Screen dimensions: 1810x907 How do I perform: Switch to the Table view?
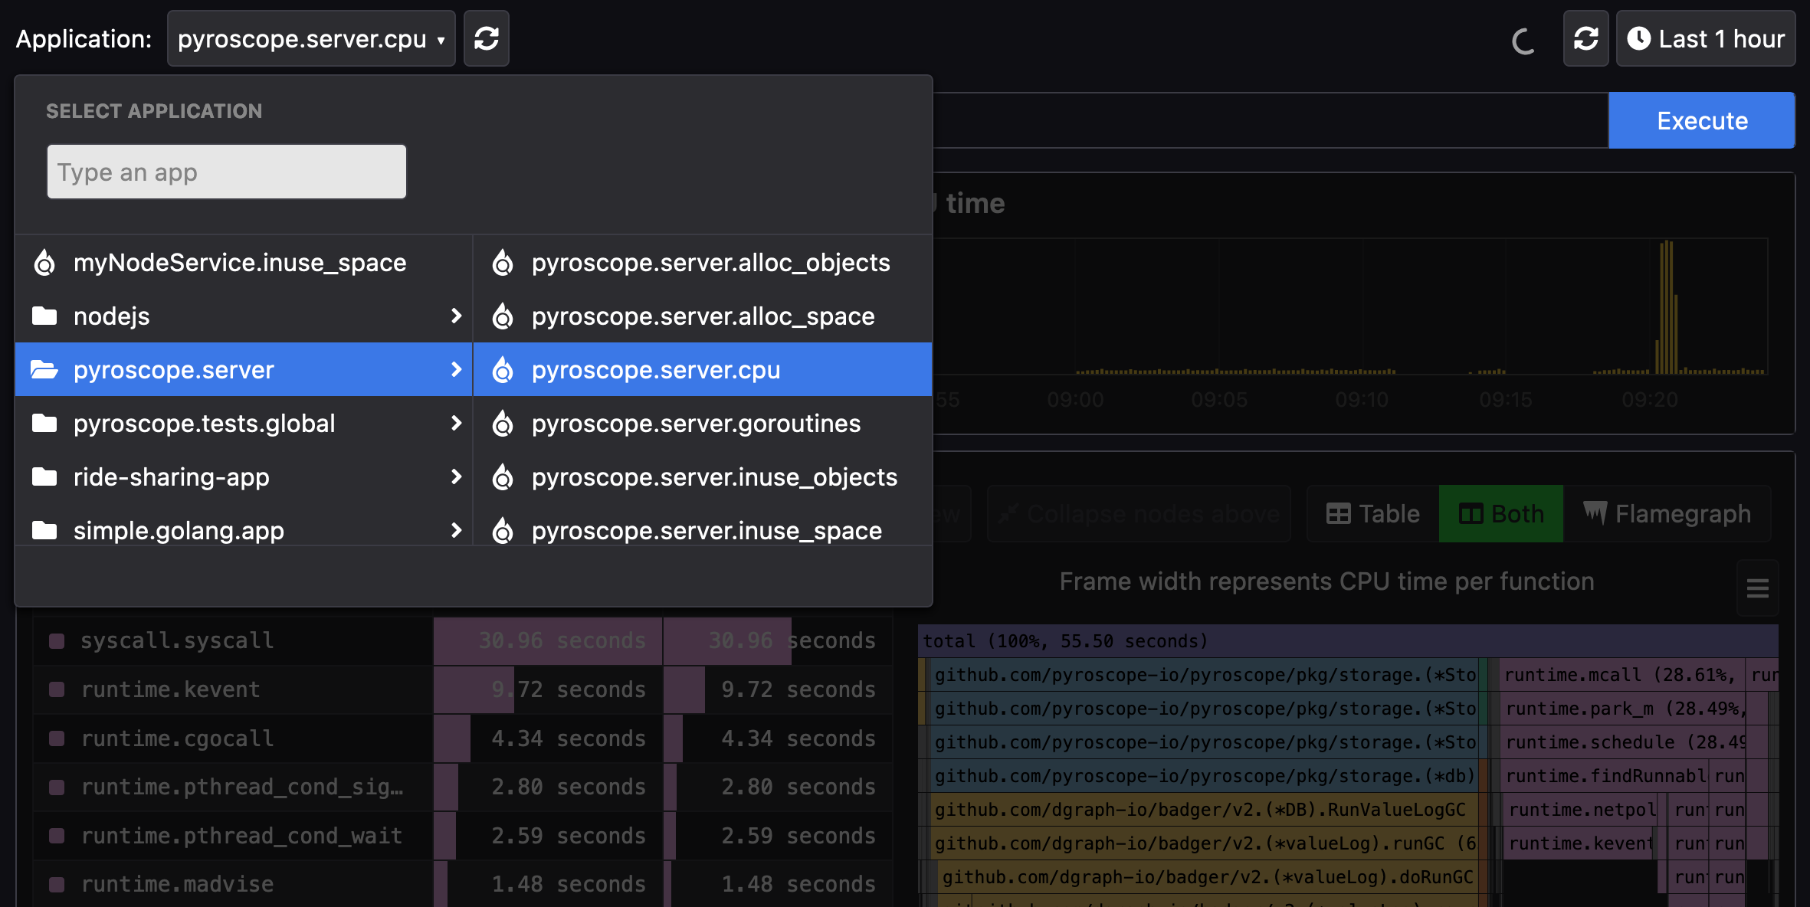click(1373, 513)
